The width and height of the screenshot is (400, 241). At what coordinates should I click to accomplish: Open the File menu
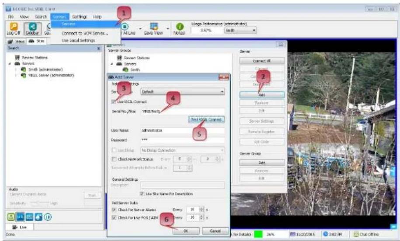11,17
